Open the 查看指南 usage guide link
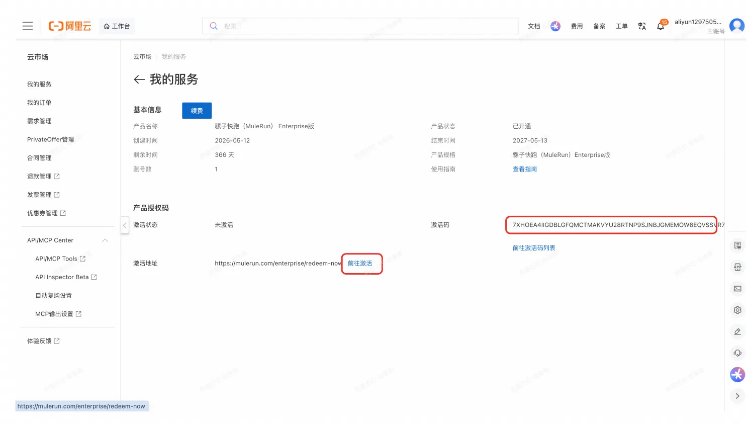 click(x=525, y=169)
